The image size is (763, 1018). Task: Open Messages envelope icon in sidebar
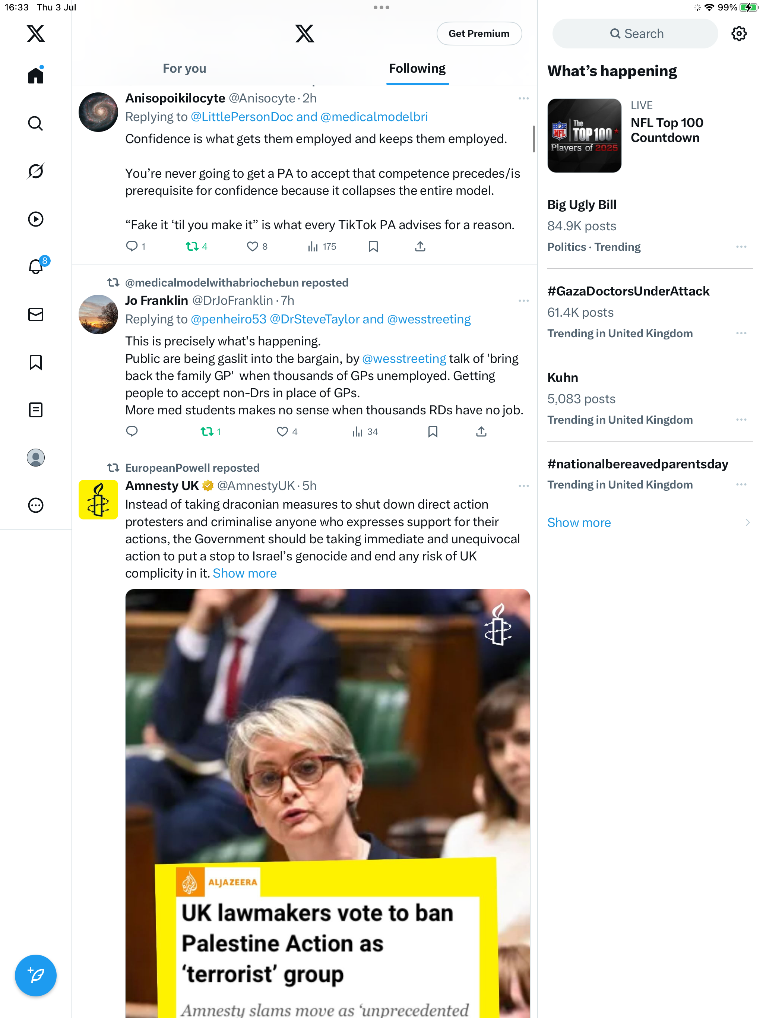tap(35, 314)
